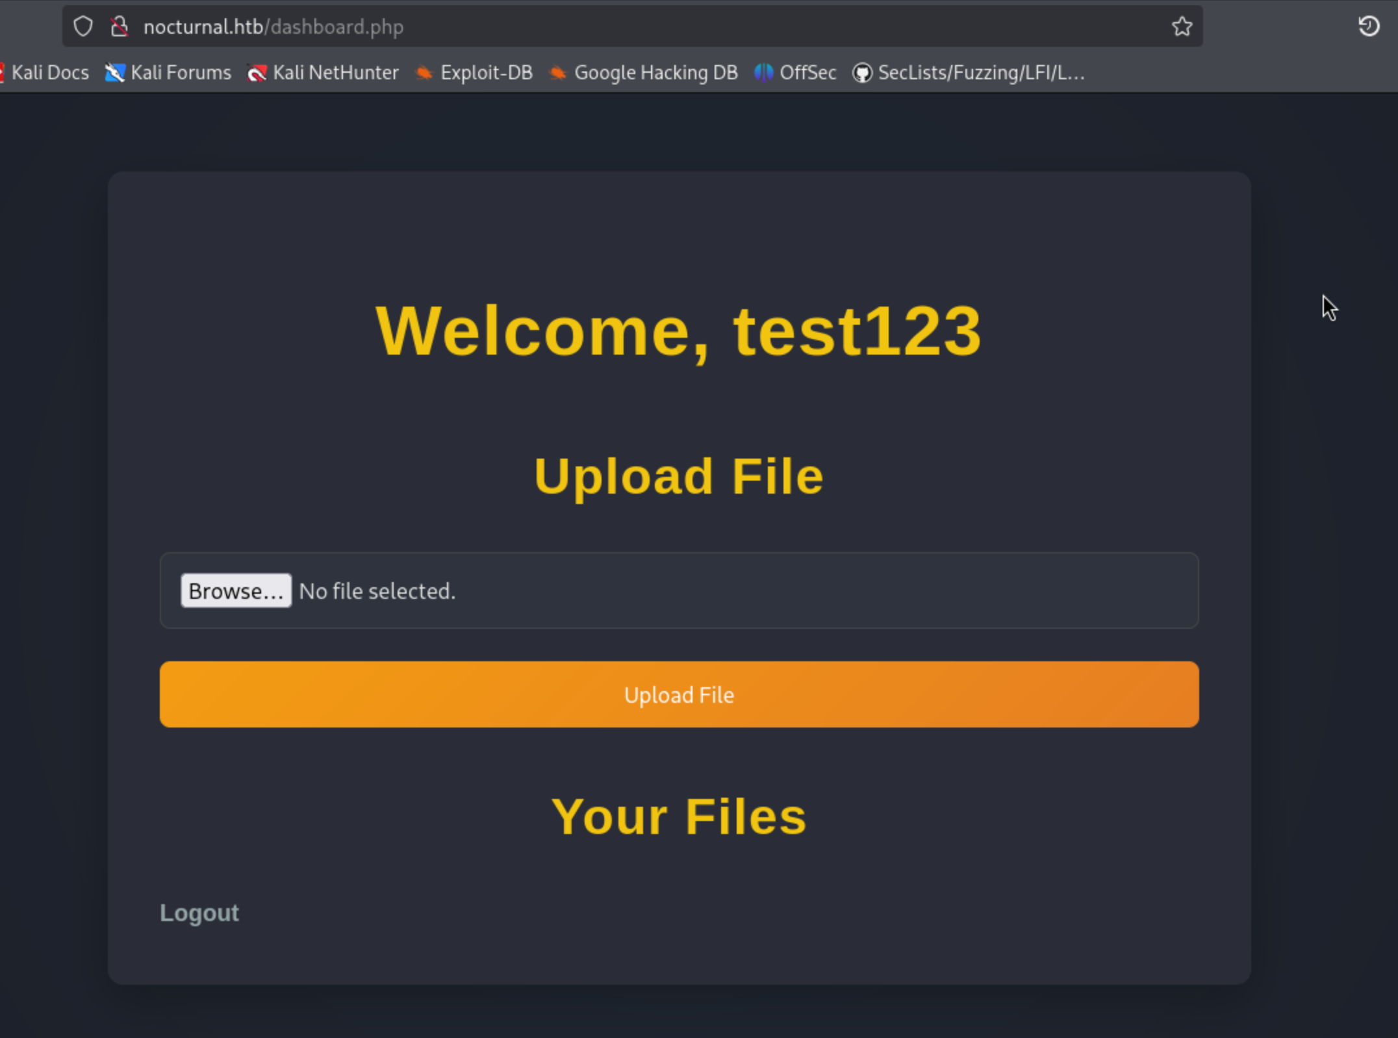
Task: Click the 'Your Files' section heading
Action: point(678,816)
